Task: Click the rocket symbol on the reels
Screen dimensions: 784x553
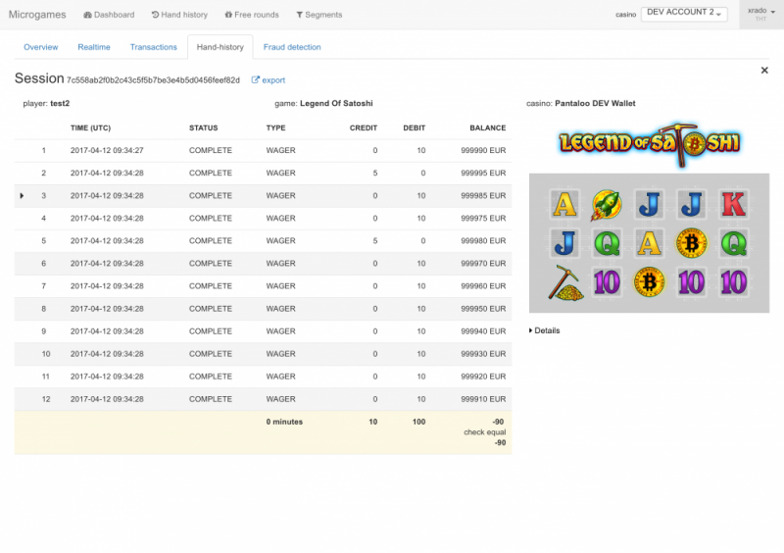Action: (x=607, y=205)
